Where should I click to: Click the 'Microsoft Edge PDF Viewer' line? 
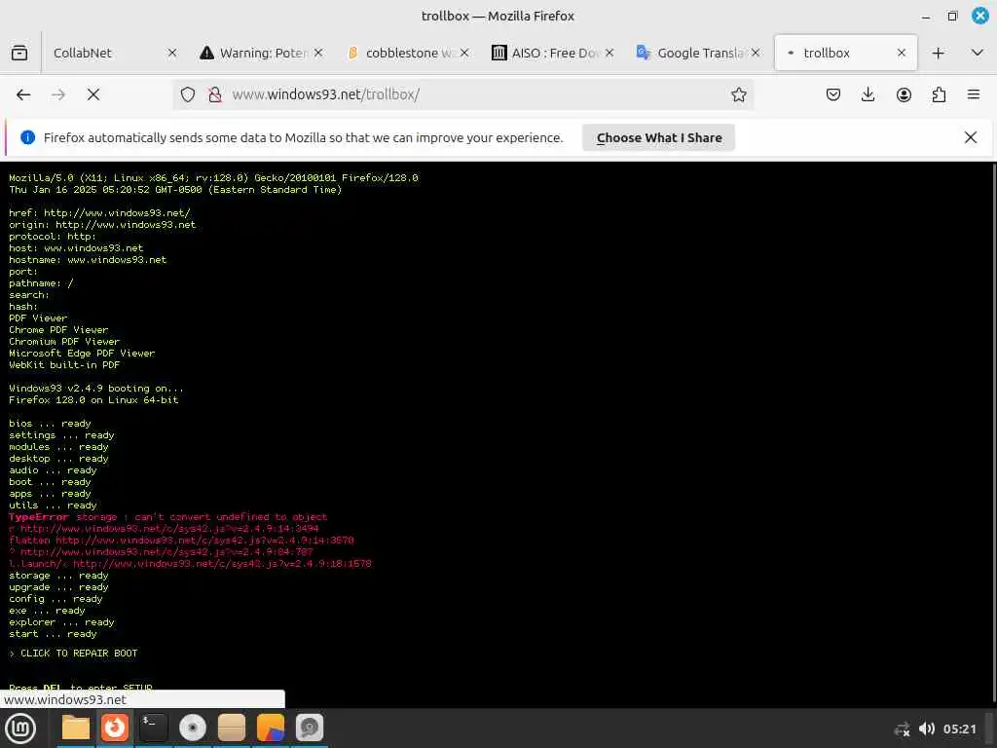click(x=82, y=353)
